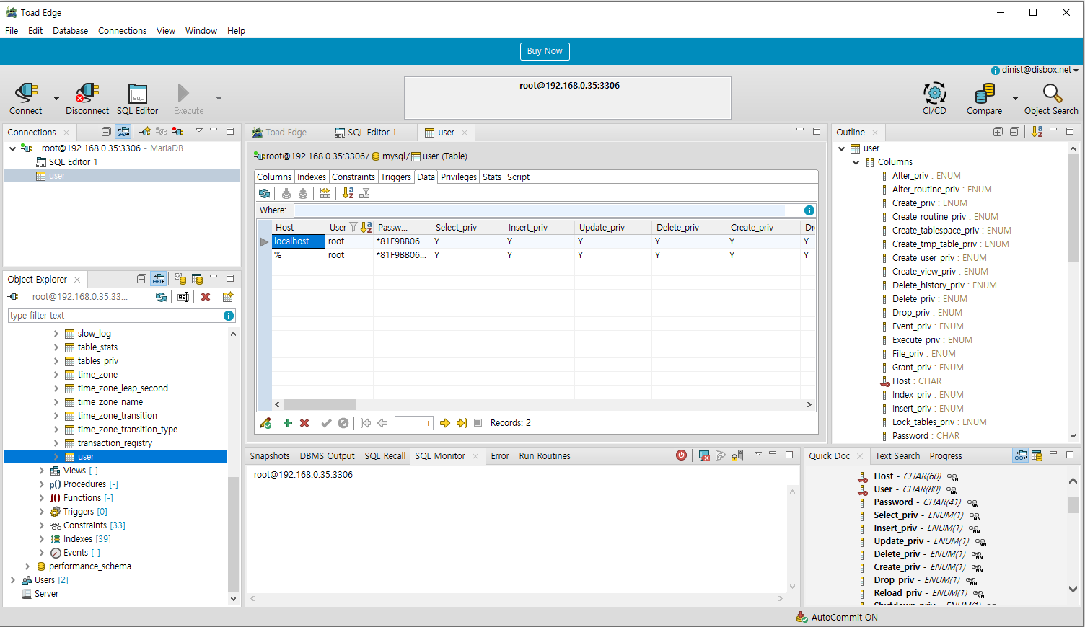
Task: Click the square record-view icon beside Records count
Action: [478, 423]
